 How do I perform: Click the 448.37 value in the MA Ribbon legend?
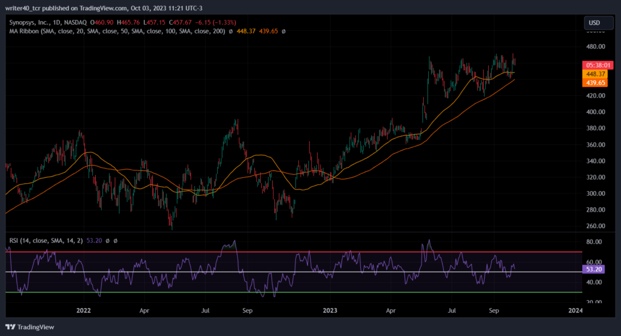click(246, 32)
